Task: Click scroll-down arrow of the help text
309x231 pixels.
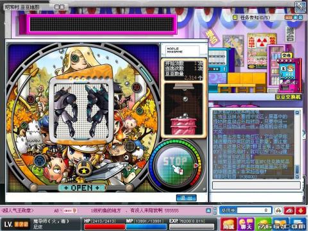Action: (x=297, y=176)
